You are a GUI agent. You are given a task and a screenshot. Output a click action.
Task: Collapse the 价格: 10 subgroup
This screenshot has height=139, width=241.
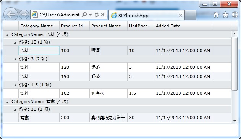pos(15,42)
